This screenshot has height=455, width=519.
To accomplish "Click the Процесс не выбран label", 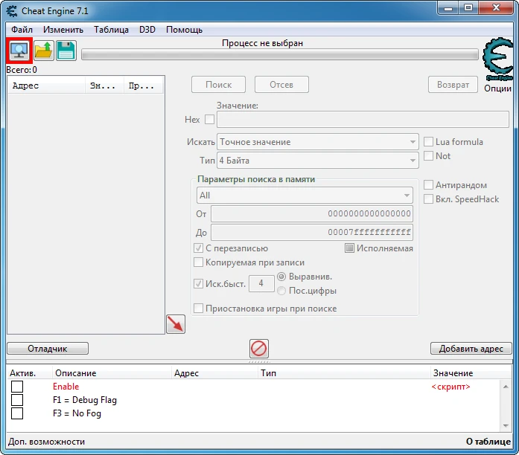I will click(x=263, y=43).
